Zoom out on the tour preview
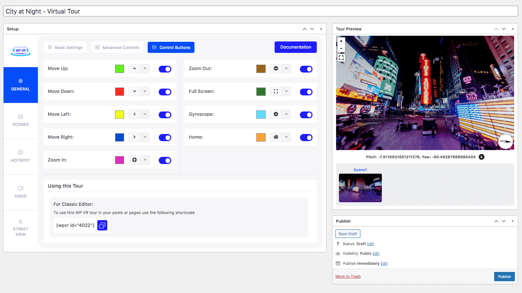 point(341,48)
